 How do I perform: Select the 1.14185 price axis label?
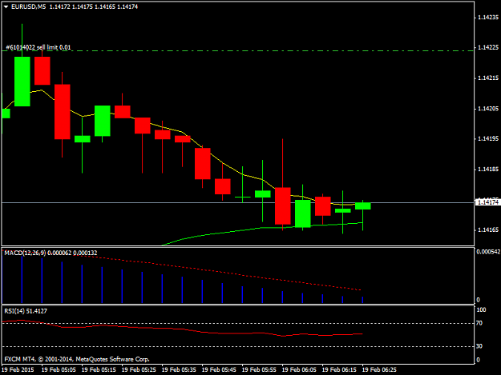click(488, 170)
